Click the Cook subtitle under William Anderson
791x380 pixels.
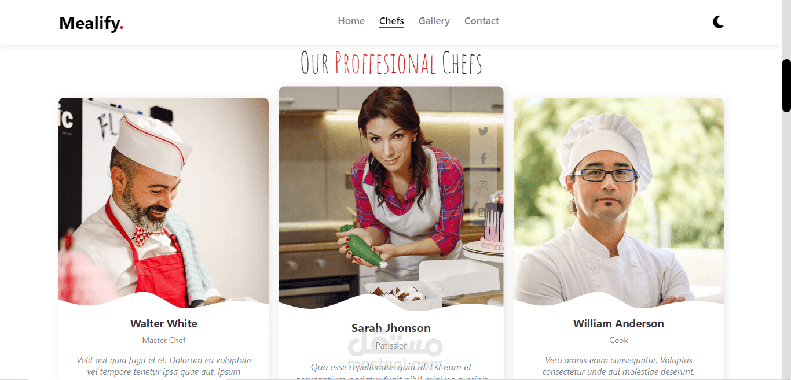[x=618, y=340]
